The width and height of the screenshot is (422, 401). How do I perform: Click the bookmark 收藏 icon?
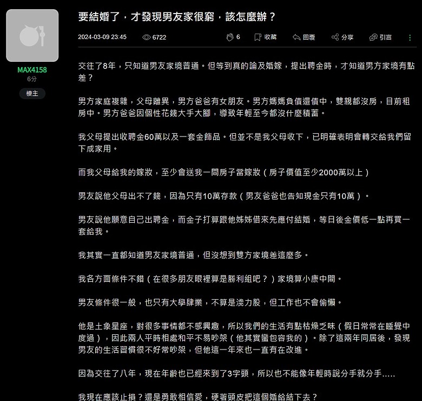click(258, 37)
